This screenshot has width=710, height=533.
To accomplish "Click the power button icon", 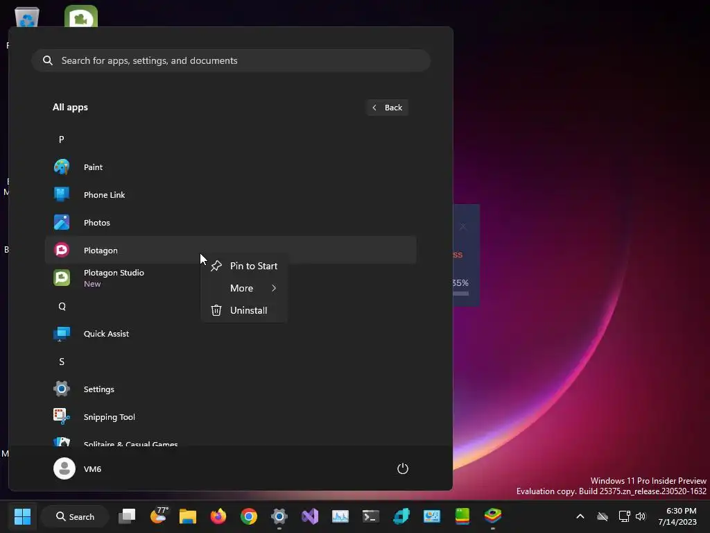I will [403, 468].
